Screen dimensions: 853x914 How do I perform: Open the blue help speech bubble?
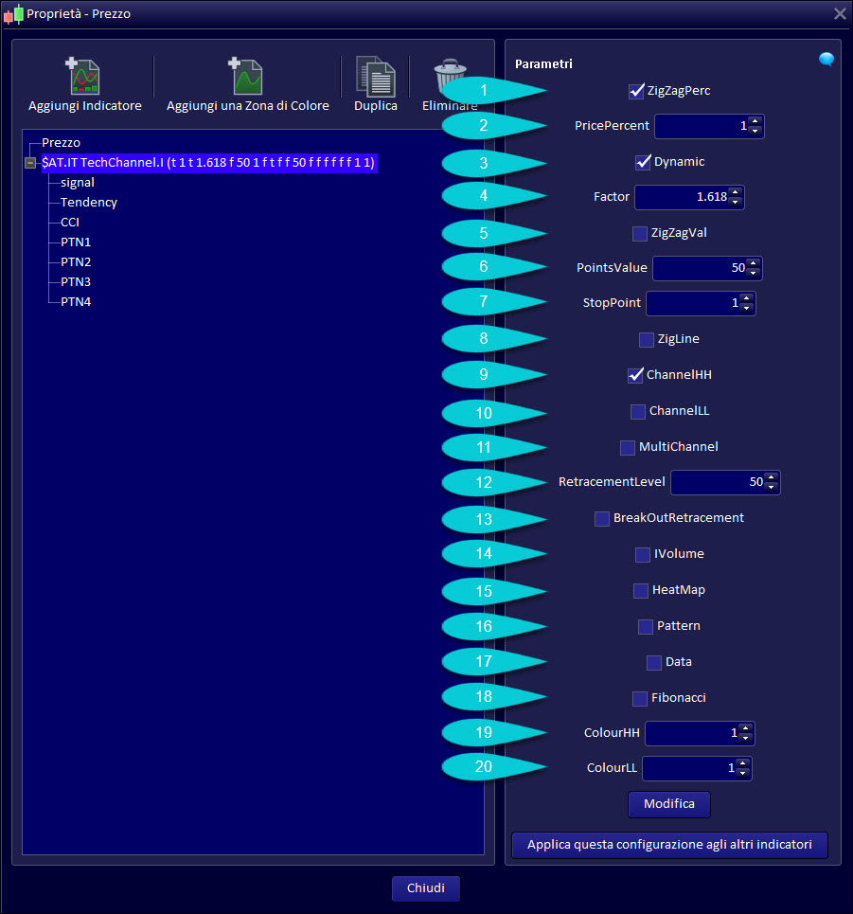pyautogui.click(x=826, y=60)
